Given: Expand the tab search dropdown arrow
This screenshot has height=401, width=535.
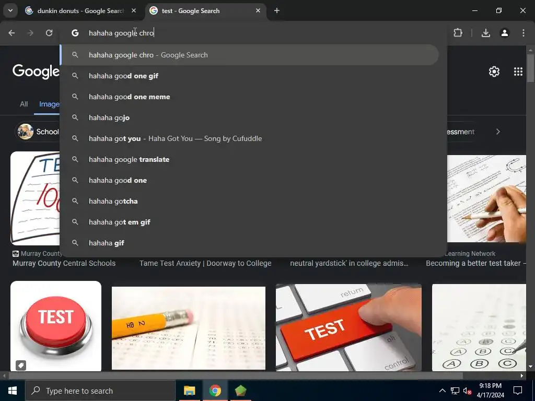Looking at the screenshot, I should [10, 10].
